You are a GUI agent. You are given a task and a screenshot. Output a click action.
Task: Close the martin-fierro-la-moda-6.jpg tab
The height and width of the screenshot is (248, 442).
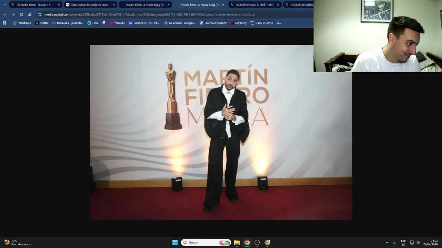(x=169, y=5)
